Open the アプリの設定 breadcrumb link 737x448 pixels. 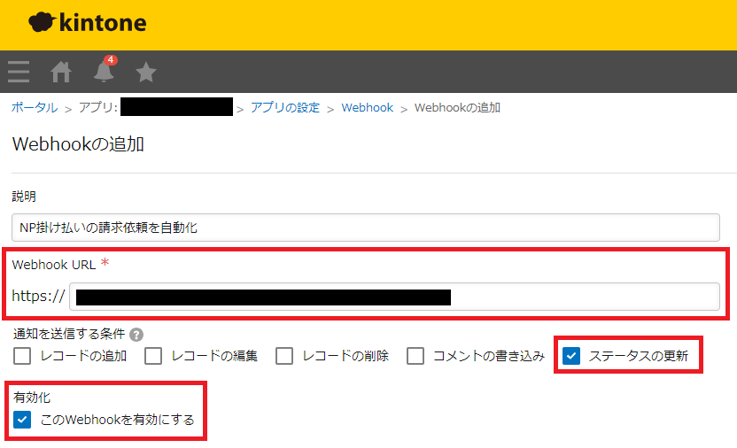(x=285, y=107)
